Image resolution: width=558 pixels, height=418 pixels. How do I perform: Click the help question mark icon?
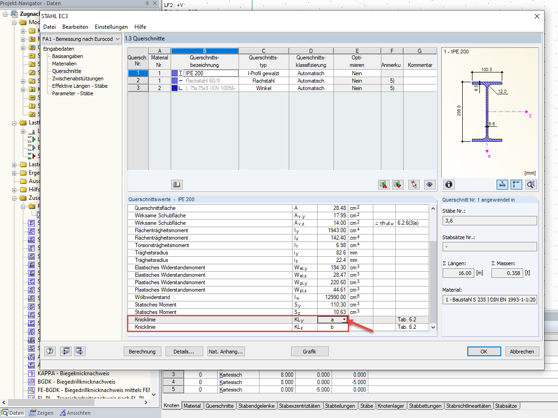pyautogui.click(x=50, y=351)
